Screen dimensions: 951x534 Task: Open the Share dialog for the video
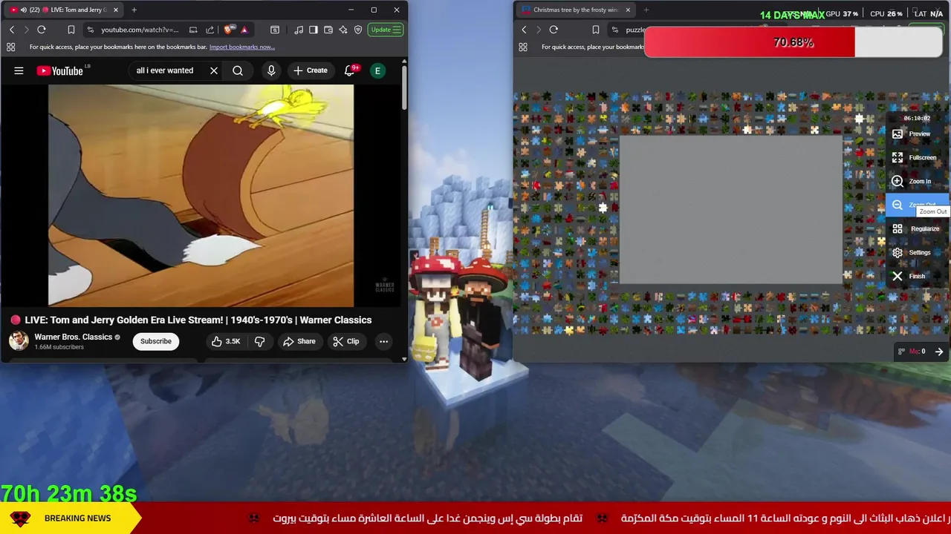299,341
